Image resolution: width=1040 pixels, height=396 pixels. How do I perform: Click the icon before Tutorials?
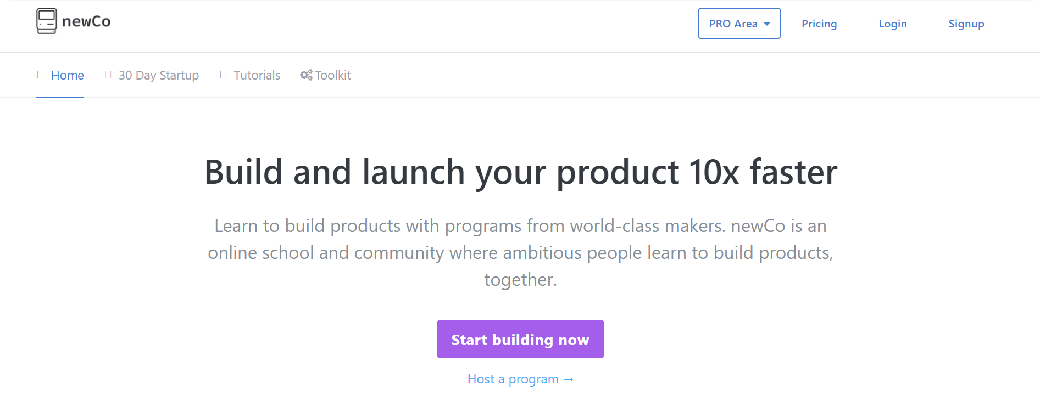(223, 75)
